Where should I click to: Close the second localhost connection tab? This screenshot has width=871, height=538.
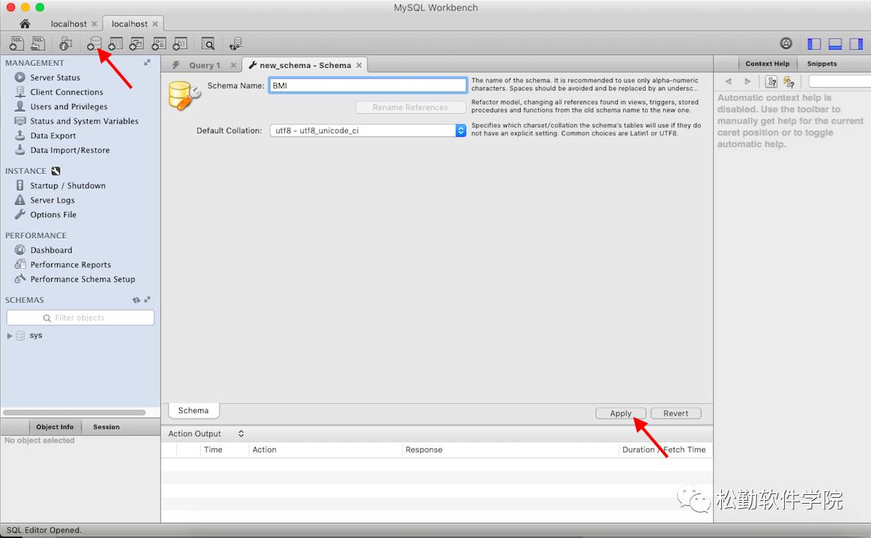(x=155, y=24)
